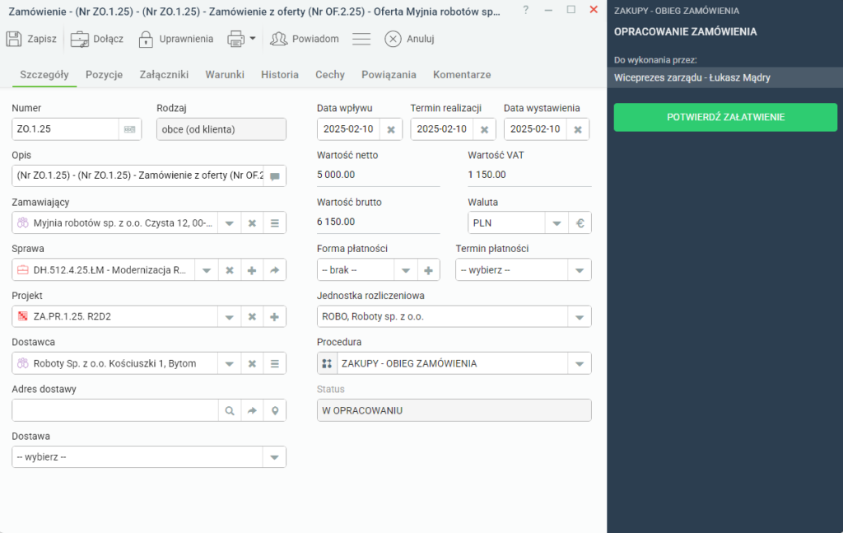The image size is (843, 533).
Task: Click the printer icon in toolbar
Action: click(x=235, y=39)
